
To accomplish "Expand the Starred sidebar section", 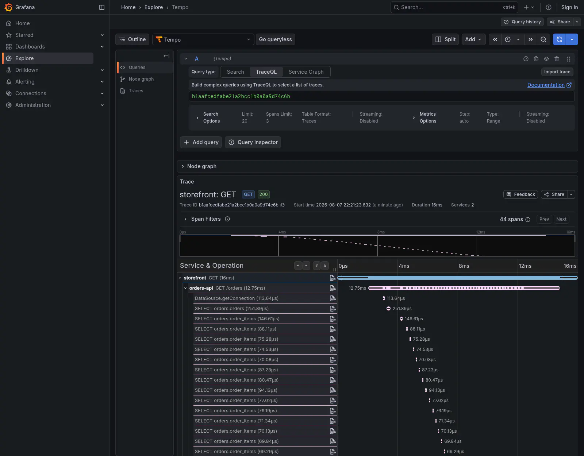I will [x=102, y=35].
